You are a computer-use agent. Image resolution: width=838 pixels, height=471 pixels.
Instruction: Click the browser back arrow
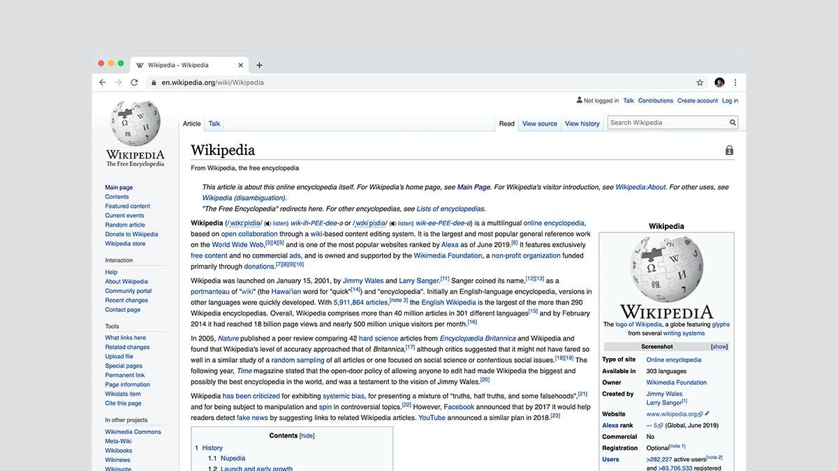[103, 82]
